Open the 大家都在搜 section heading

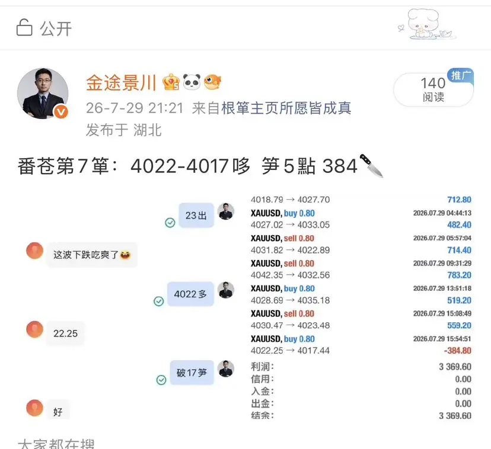[56, 444]
